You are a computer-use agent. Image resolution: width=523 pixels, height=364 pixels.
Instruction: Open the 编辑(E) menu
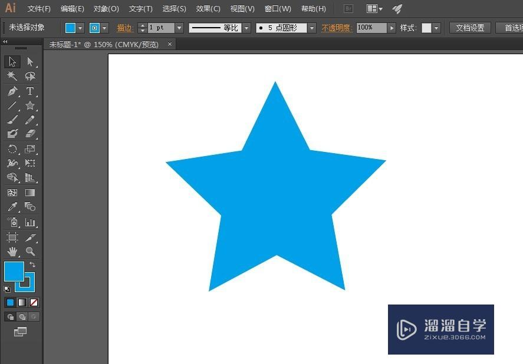(73, 9)
